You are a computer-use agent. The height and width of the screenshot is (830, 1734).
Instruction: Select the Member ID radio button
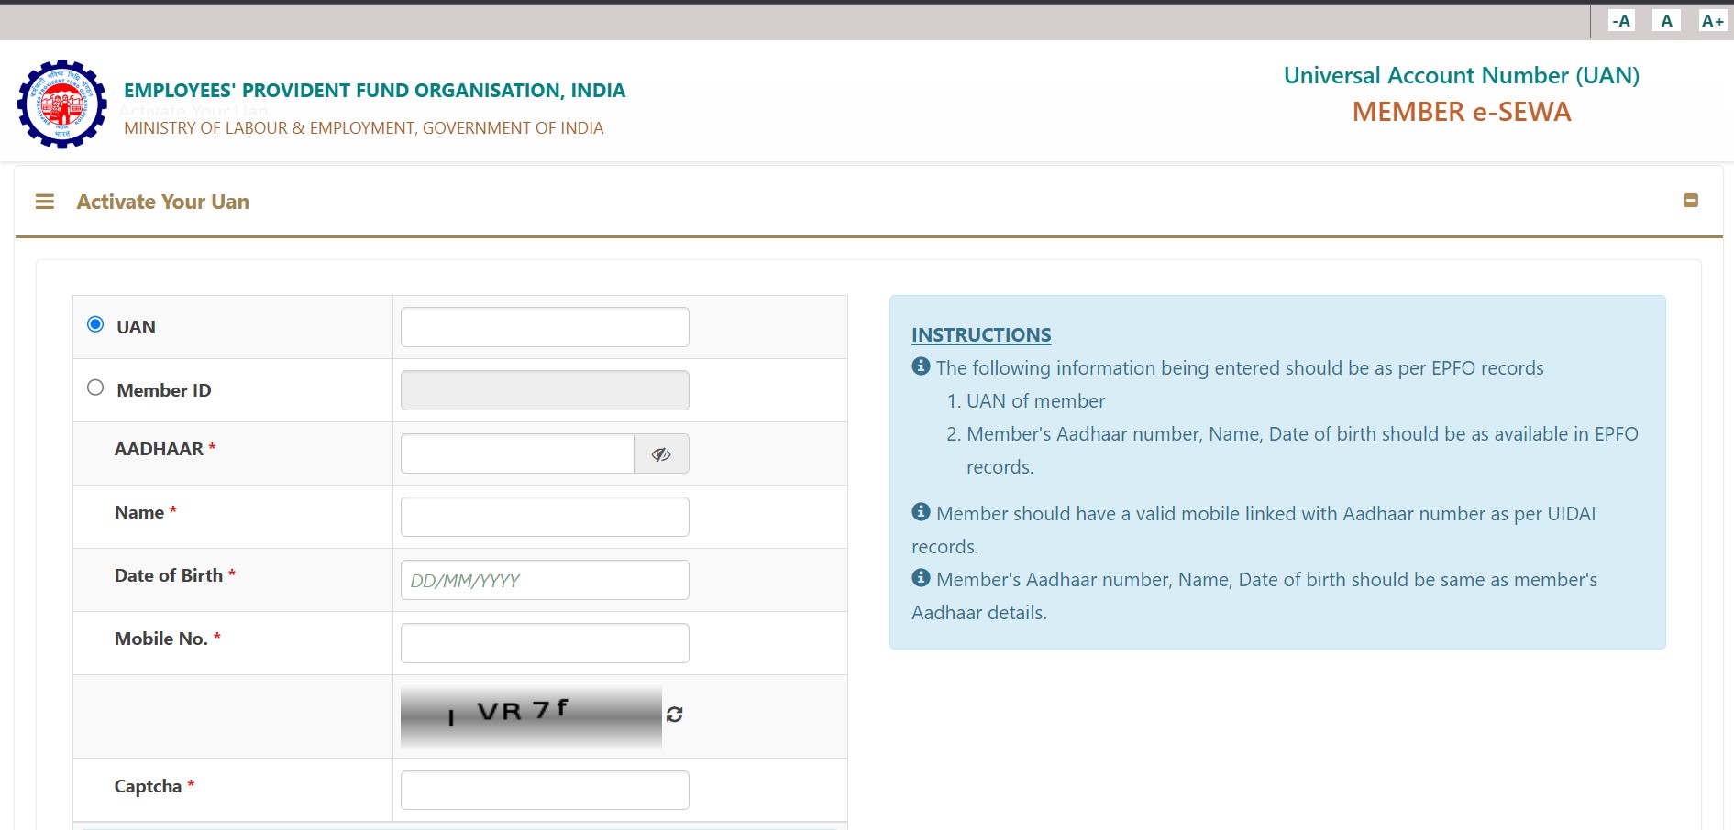[95, 388]
